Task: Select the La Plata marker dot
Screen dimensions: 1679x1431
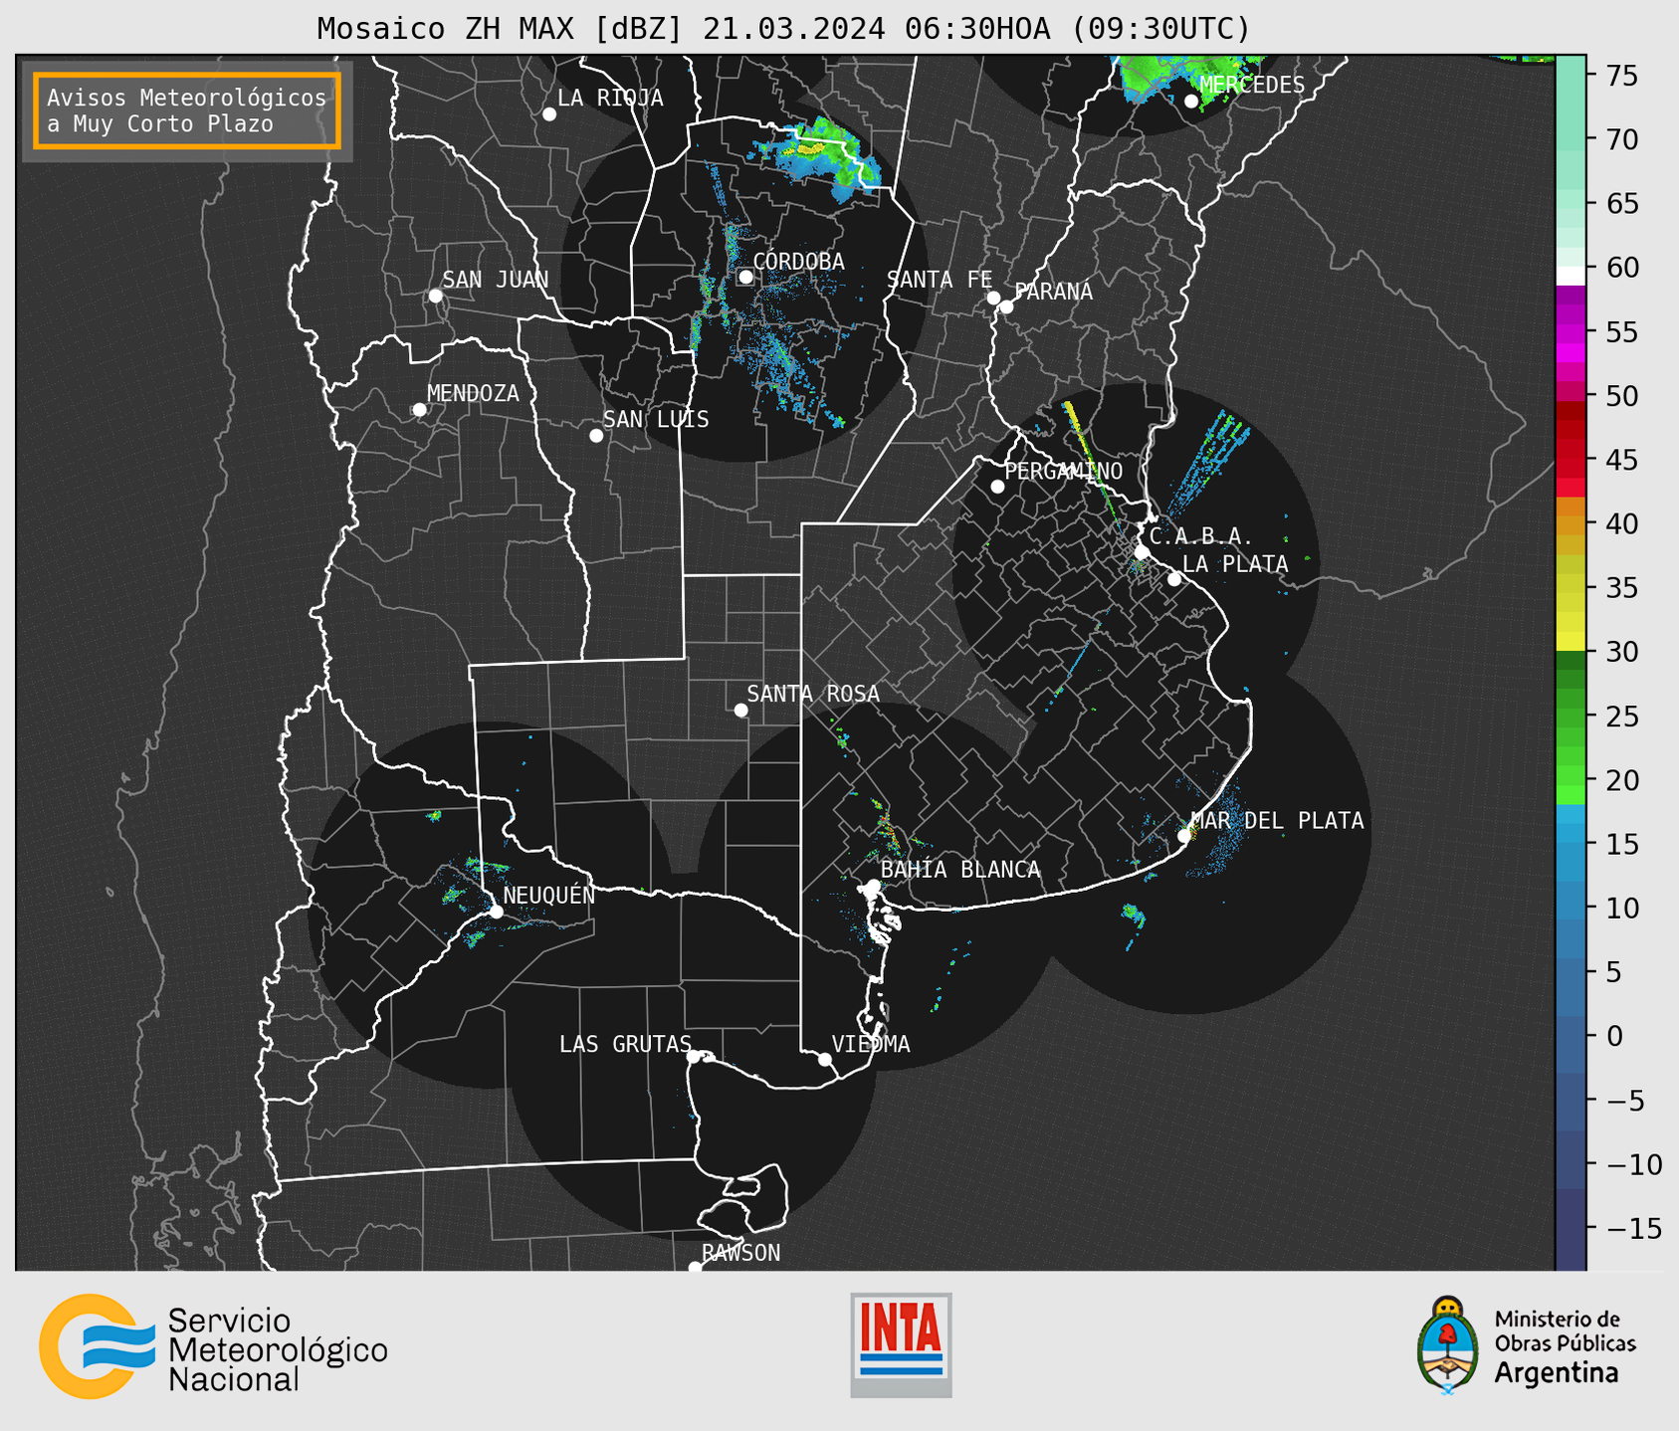Action: pyautogui.click(x=1174, y=579)
